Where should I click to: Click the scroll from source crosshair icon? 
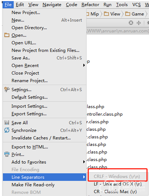pyautogui.click(x=131, y=23)
